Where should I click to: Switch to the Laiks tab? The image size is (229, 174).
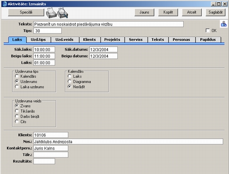17,40
